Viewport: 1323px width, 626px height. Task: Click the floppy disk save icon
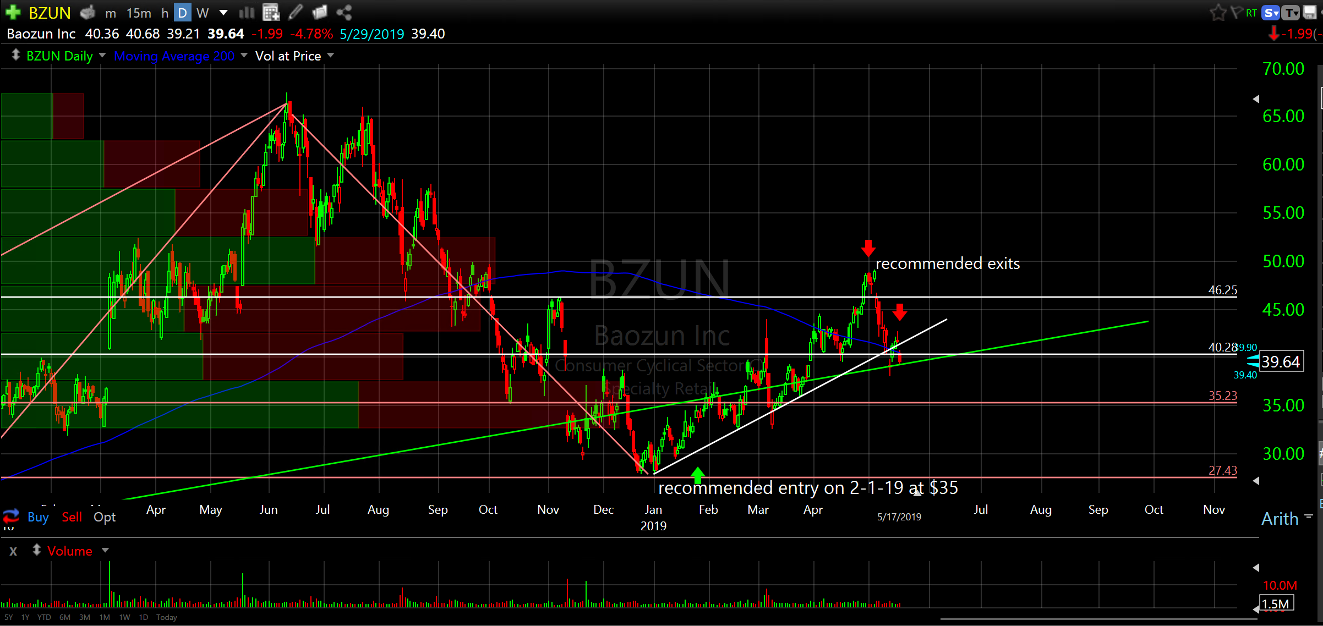point(1310,12)
